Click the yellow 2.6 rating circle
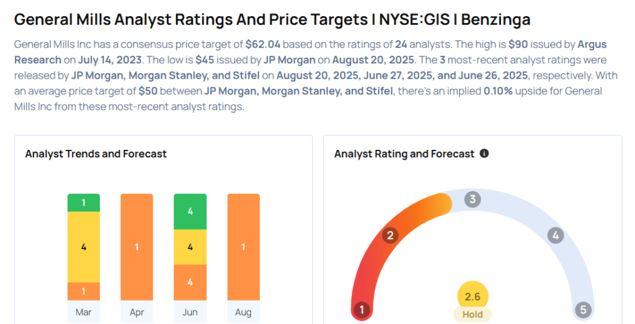Screen dimensions: 635x324 473,297
